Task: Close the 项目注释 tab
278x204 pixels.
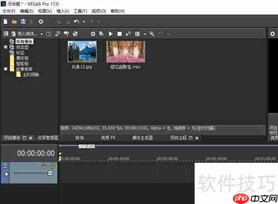Action: coord(197,138)
